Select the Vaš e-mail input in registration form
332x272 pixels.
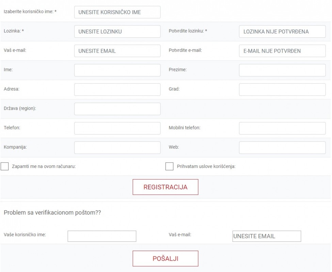pyautogui.click(x=117, y=51)
